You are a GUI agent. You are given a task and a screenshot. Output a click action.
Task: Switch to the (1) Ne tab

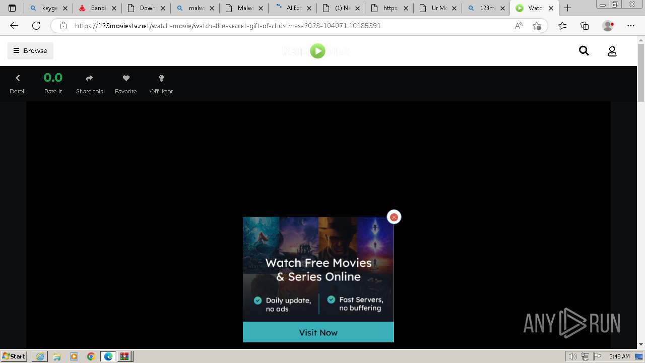[342, 8]
